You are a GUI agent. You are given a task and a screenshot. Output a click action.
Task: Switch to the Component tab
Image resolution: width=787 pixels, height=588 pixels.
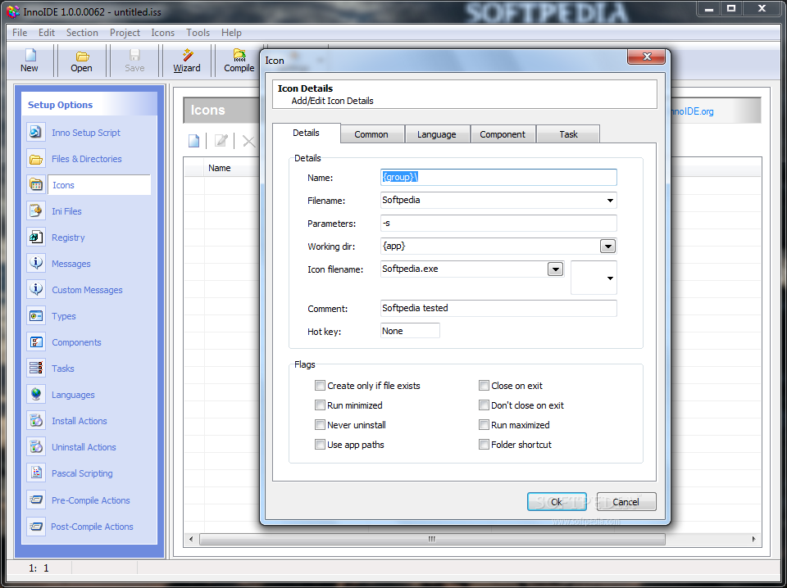click(503, 134)
